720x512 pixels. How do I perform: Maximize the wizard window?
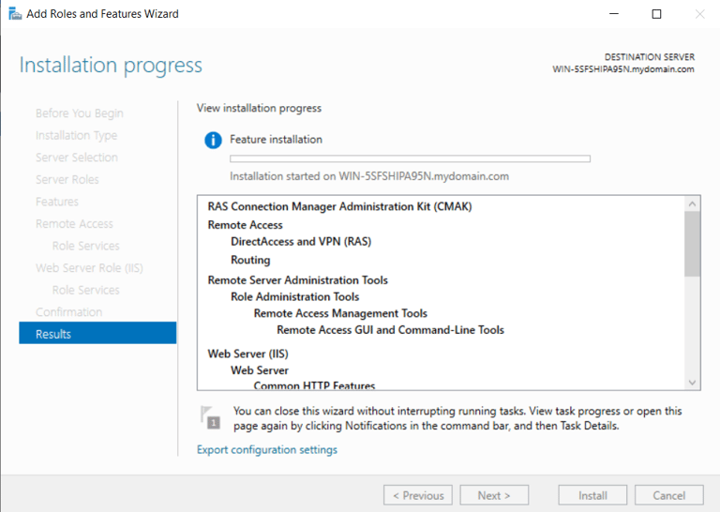point(656,14)
